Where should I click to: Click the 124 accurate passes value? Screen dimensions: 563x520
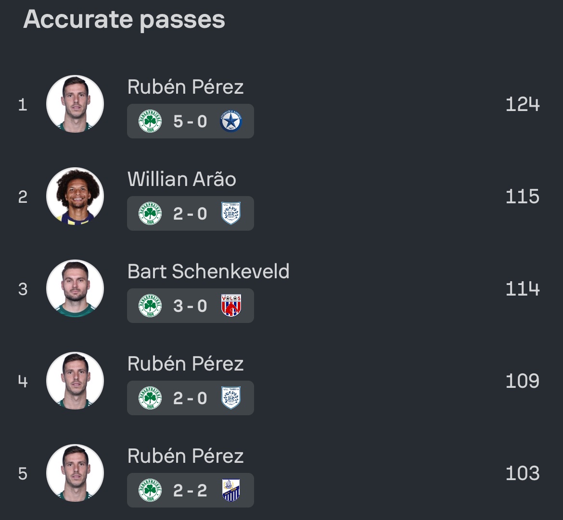522,104
